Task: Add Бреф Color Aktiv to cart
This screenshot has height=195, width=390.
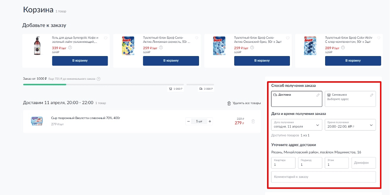Action: 353,61
